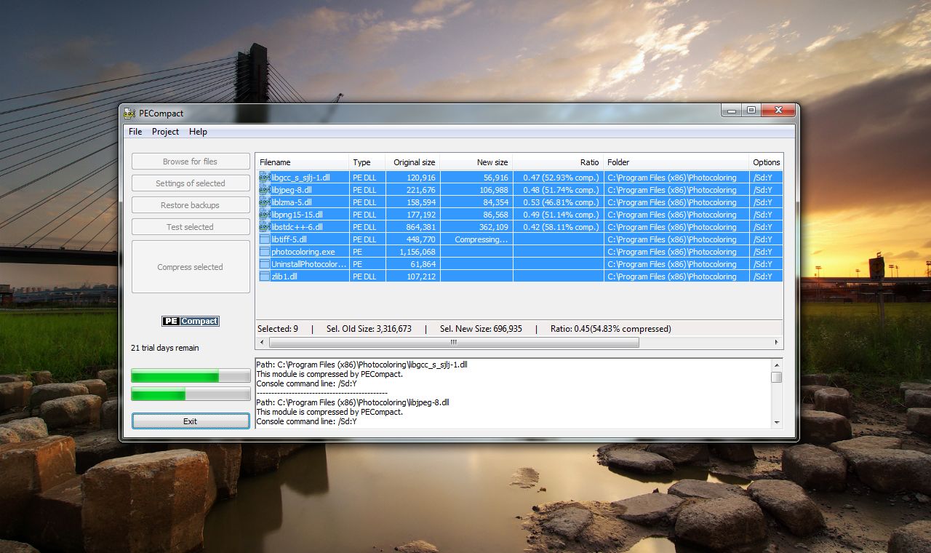931x553 pixels.
Task: Click Restore backups button
Action: [190, 205]
